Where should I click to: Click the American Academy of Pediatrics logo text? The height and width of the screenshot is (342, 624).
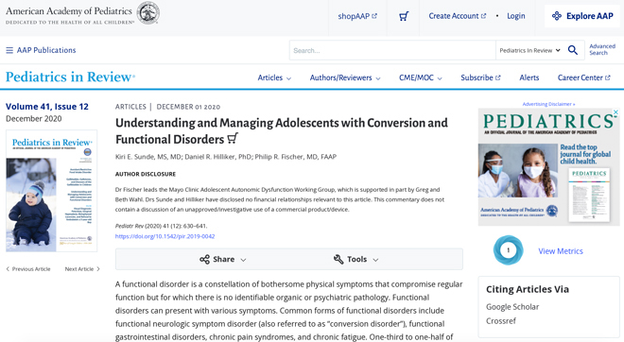(69, 15)
